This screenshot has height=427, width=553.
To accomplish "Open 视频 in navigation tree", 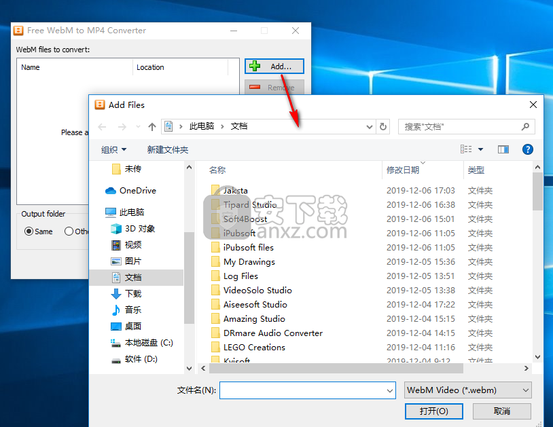I will [126, 245].
